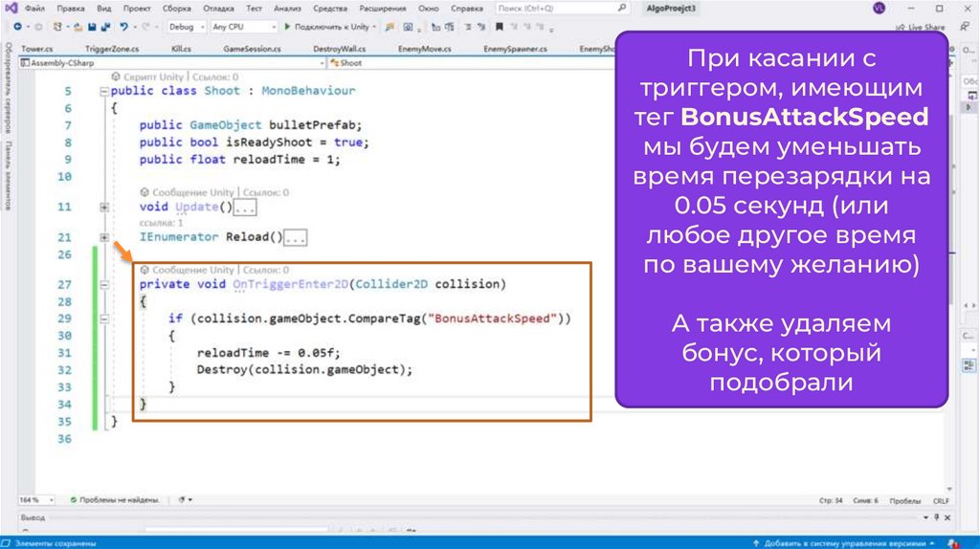Switch to the DestroyWall.cs tab

(x=340, y=48)
